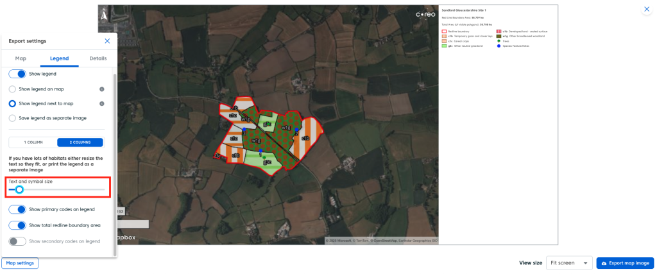
Task: Open the Details tab
Action: coord(98,58)
